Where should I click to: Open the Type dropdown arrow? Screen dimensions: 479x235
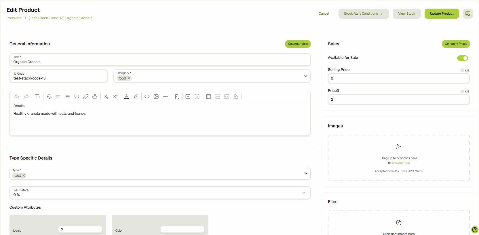[x=306, y=174]
